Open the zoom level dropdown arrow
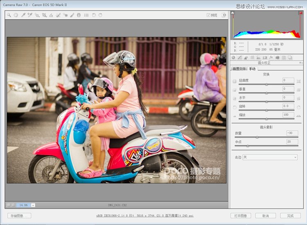This screenshot has width=307, height=225. (x=33, y=205)
